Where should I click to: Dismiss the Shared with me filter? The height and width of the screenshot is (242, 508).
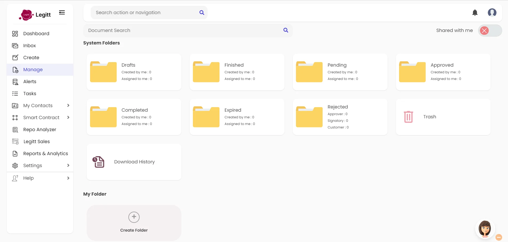point(484,30)
